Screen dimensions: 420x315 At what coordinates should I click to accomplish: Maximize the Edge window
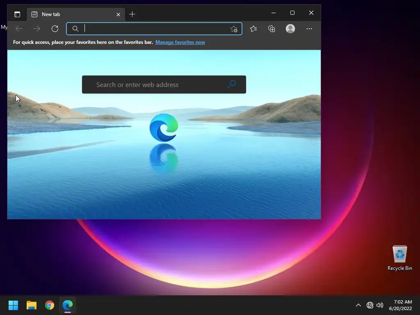click(292, 13)
